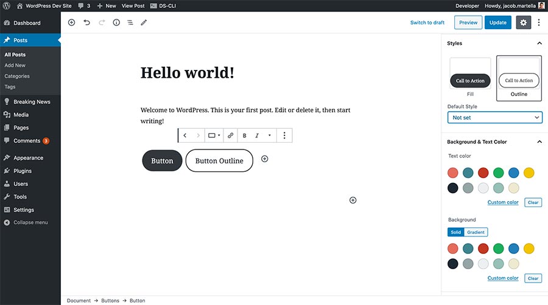Select Solid background type
Image resolution: width=548 pixels, height=305 pixels.
click(x=455, y=232)
